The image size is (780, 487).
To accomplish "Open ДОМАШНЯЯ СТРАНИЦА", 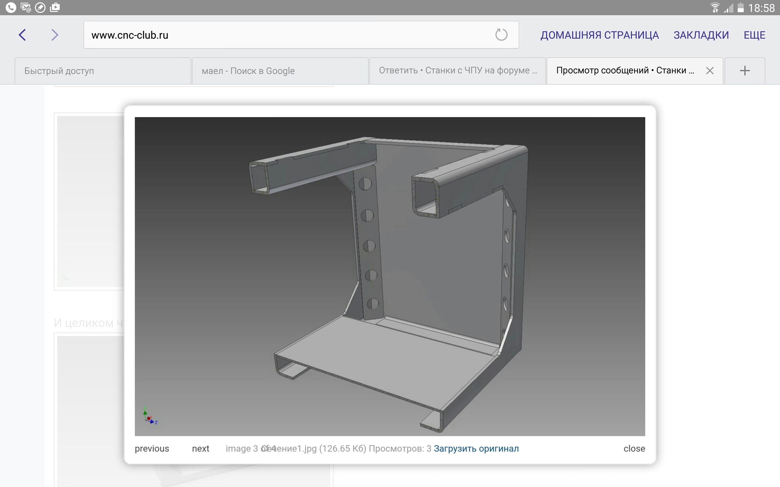I will pyautogui.click(x=600, y=35).
